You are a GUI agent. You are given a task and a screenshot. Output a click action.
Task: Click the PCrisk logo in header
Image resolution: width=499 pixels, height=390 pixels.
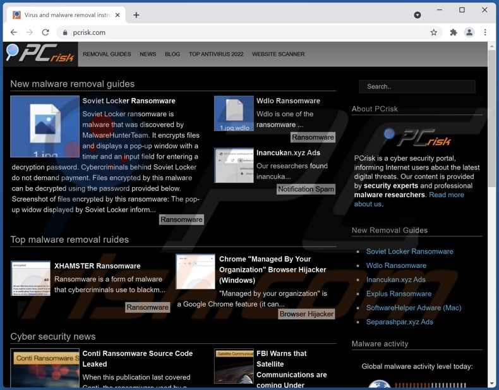(x=40, y=53)
